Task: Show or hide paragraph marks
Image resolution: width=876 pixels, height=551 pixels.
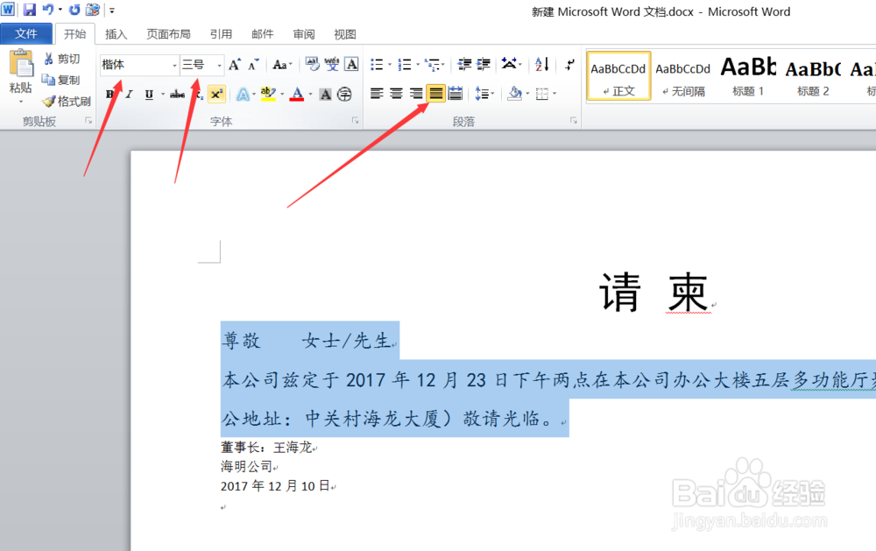Action: pyautogui.click(x=569, y=64)
